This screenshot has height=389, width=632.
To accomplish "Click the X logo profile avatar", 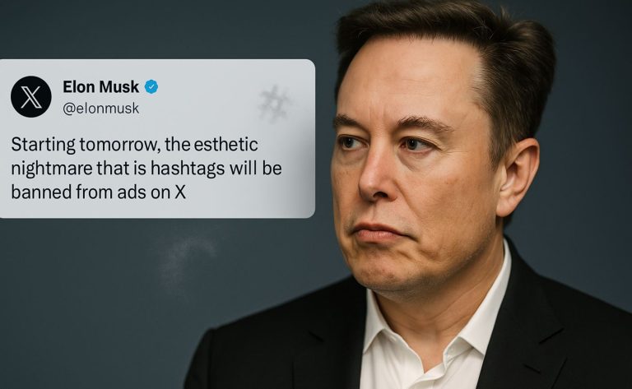I will 31,97.
